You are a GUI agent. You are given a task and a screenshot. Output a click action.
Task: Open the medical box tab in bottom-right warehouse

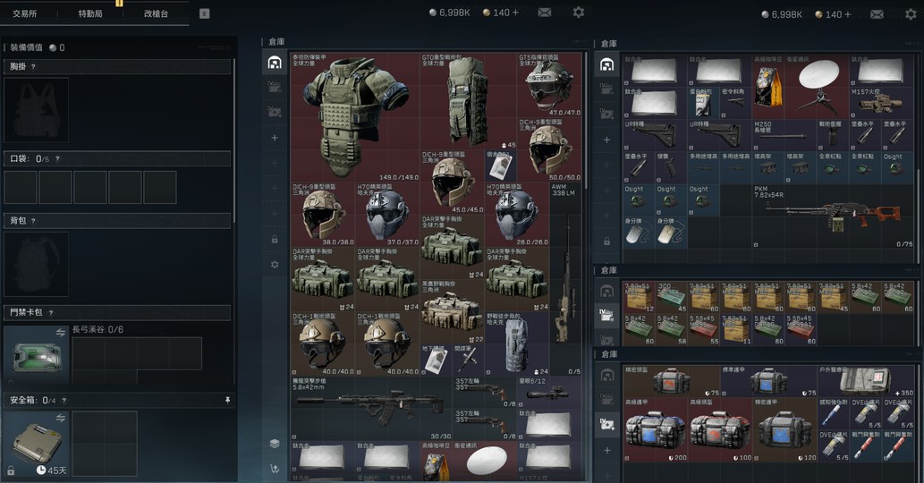[606, 425]
